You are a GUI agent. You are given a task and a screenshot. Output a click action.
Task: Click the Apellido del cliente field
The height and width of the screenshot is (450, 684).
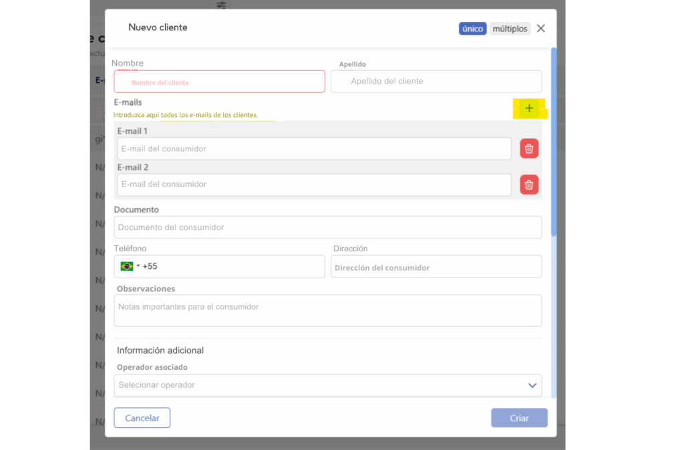pyautogui.click(x=436, y=82)
